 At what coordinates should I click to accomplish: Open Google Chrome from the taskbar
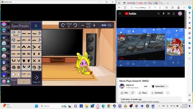[109, 106]
